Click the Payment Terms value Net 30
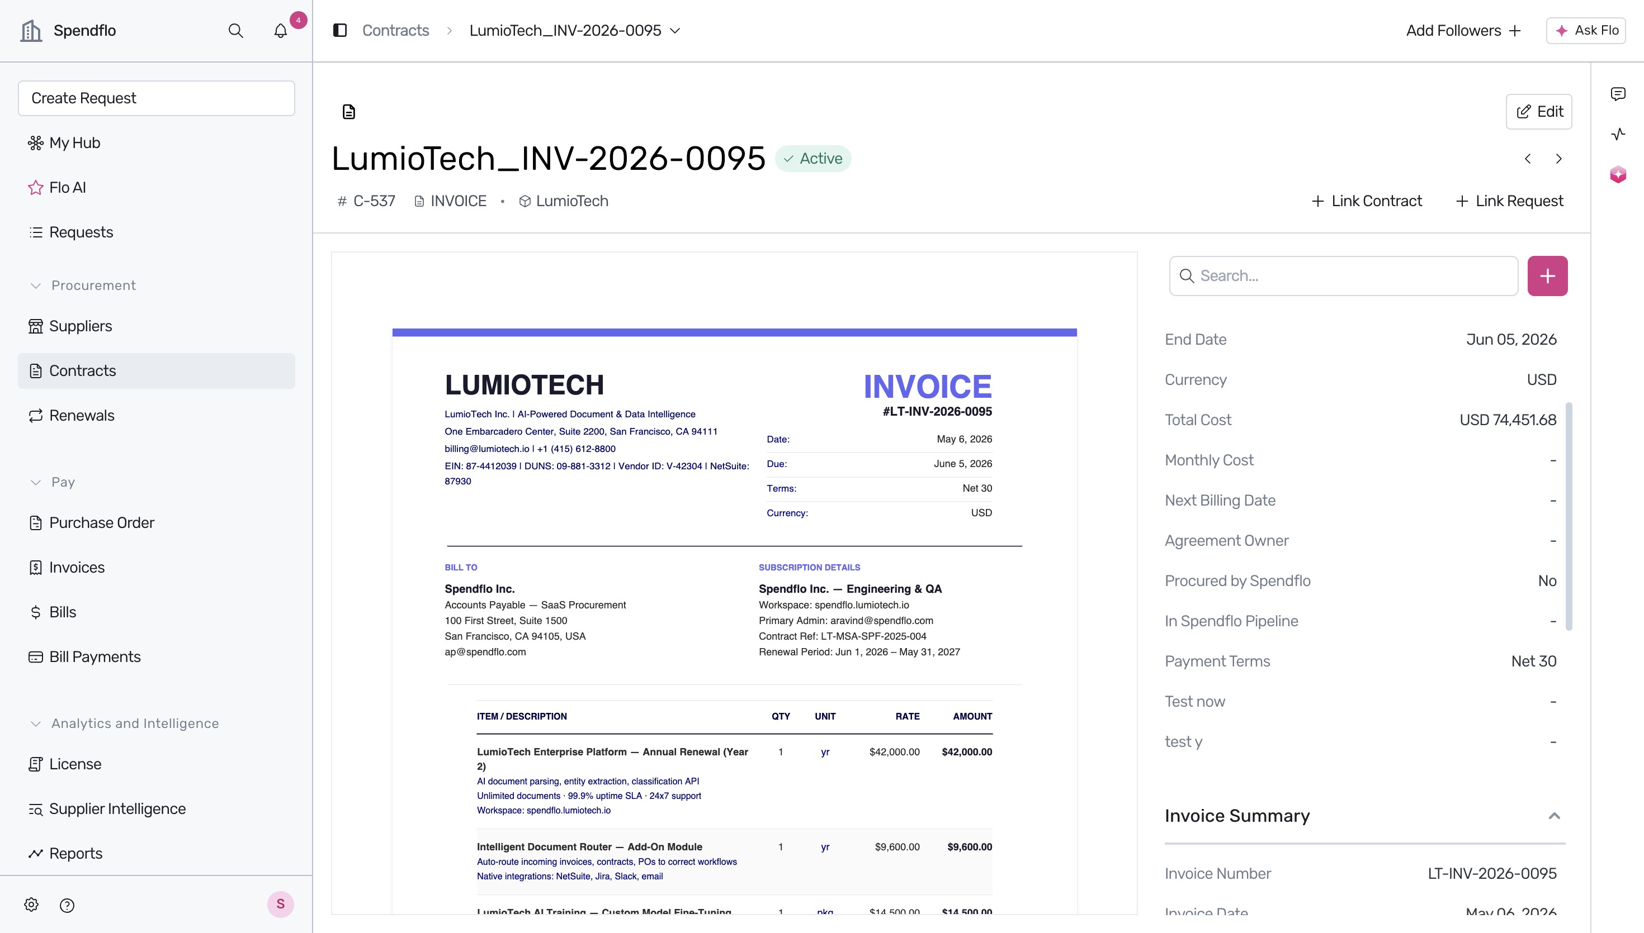The width and height of the screenshot is (1644, 933). tap(1534, 661)
